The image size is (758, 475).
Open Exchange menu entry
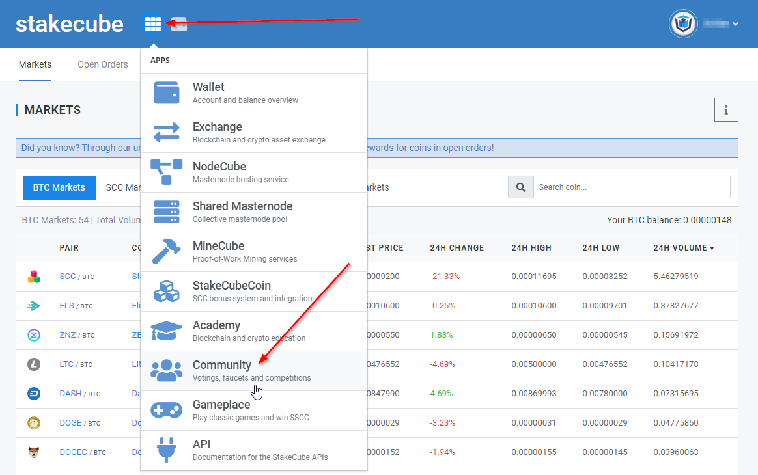coord(254,133)
